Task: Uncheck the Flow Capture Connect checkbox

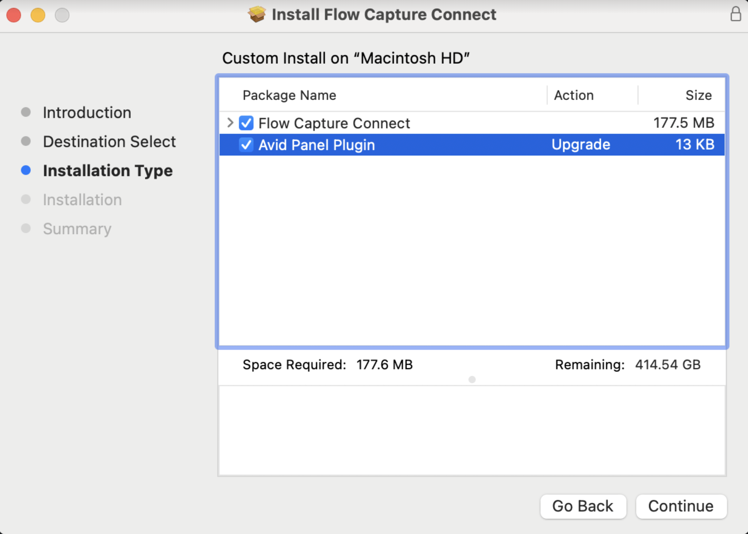Action: click(246, 123)
